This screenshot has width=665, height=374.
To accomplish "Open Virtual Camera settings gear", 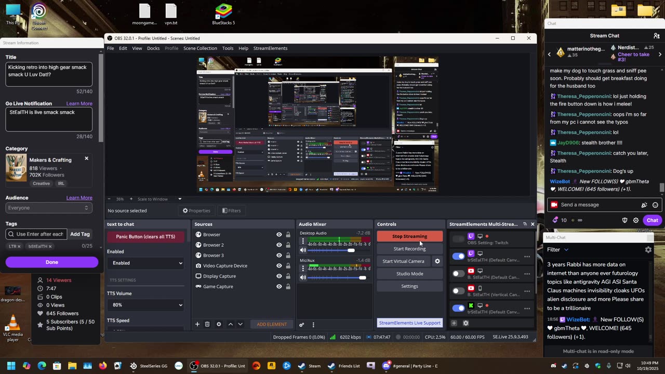I will coord(437,261).
